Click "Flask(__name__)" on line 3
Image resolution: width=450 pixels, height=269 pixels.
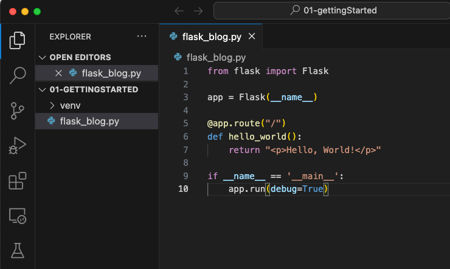coord(278,97)
